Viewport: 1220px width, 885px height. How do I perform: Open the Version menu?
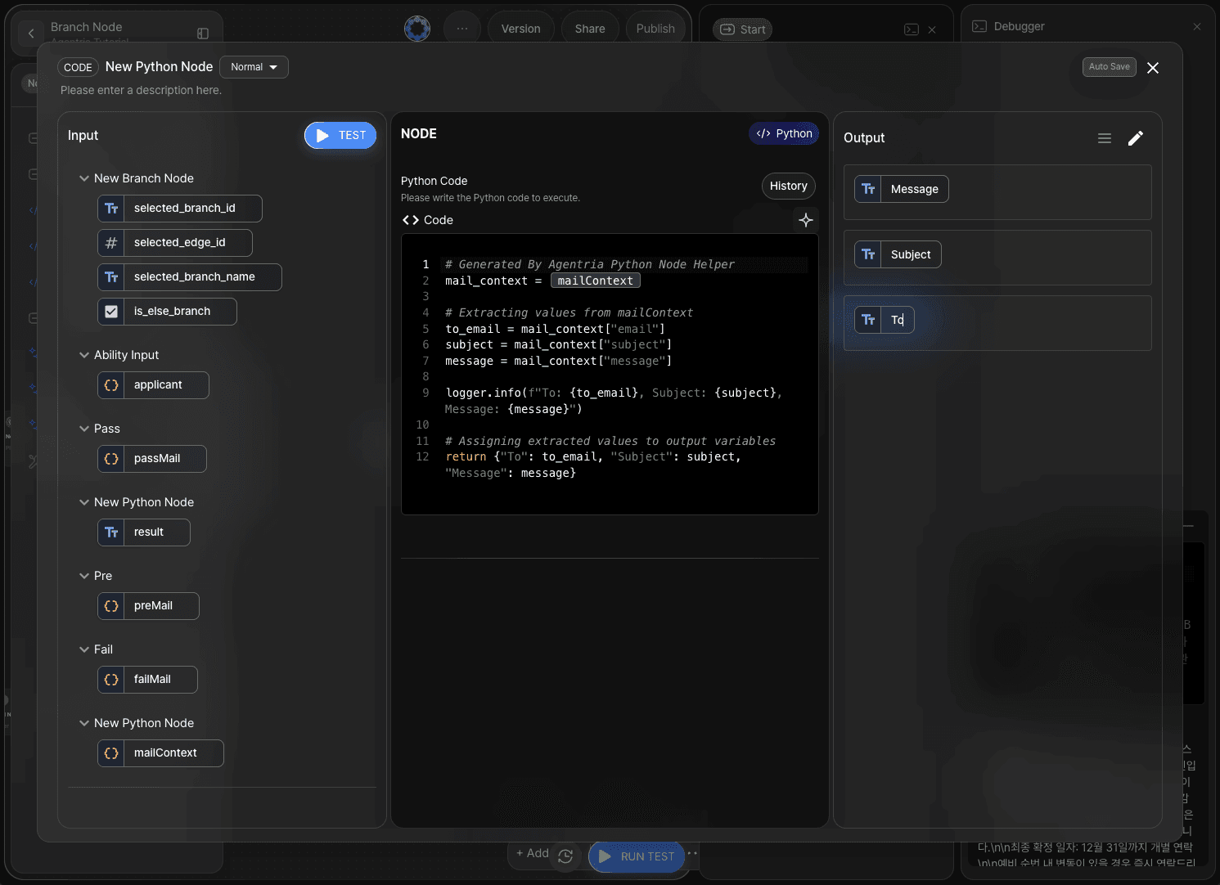(x=520, y=29)
